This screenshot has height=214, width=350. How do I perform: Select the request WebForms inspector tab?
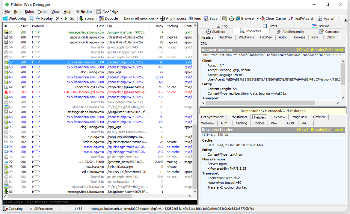[246, 37]
